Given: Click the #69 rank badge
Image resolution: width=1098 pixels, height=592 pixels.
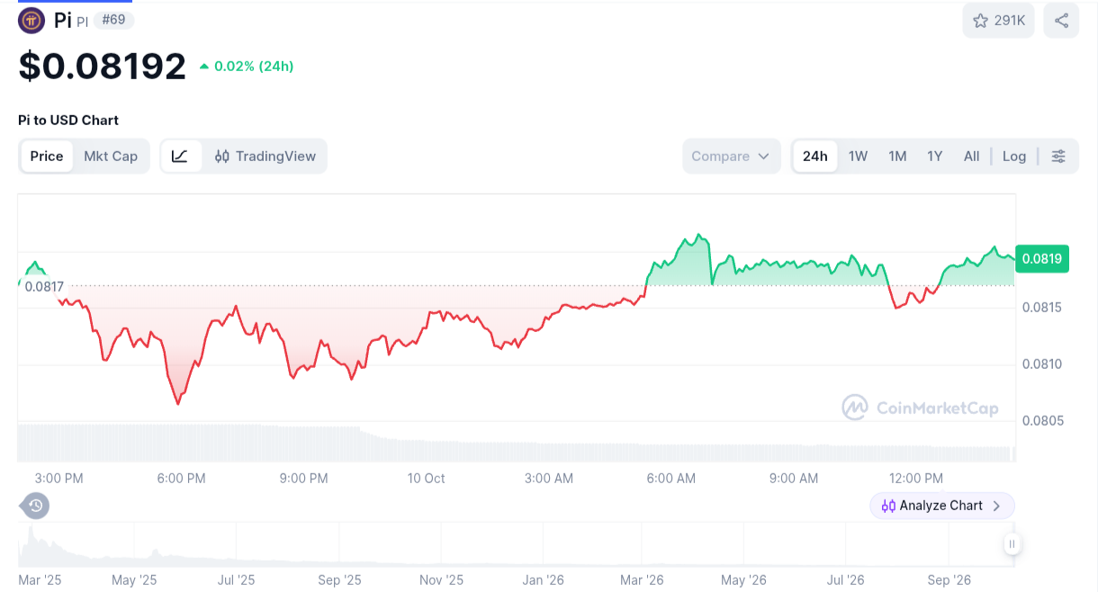Looking at the screenshot, I should pyautogui.click(x=113, y=20).
